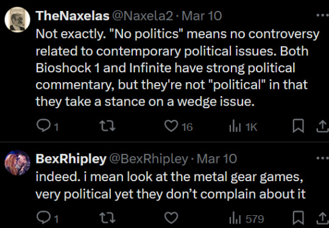329x228 pixels.
Task: Open BexRhipley profile picture
Action: click(18, 162)
